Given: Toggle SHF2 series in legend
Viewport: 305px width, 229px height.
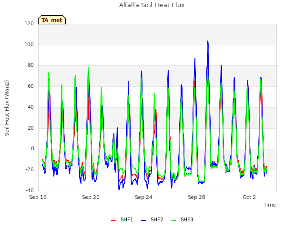Looking at the screenshot, I should [x=152, y=219].
